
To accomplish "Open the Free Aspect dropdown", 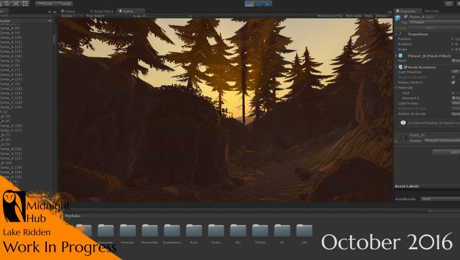I will (108, 16).
